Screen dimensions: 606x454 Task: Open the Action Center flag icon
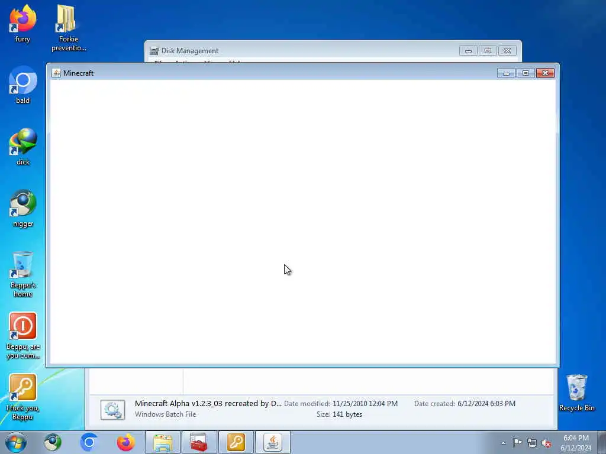pyautogui.click(x=517, y=443)
